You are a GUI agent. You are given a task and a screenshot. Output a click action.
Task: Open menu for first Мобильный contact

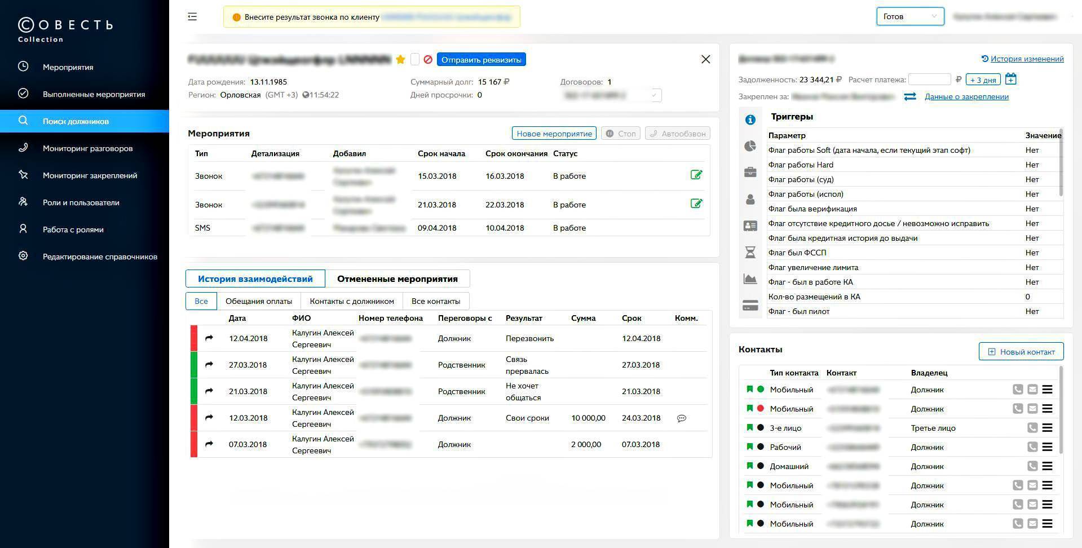1047,390
